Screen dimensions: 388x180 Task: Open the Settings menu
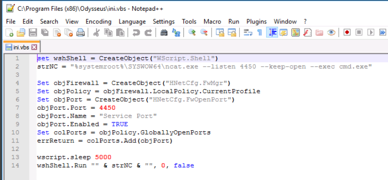(x=164, y=22)
